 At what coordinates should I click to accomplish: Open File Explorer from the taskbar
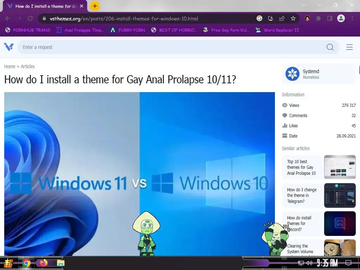[60, 263]
